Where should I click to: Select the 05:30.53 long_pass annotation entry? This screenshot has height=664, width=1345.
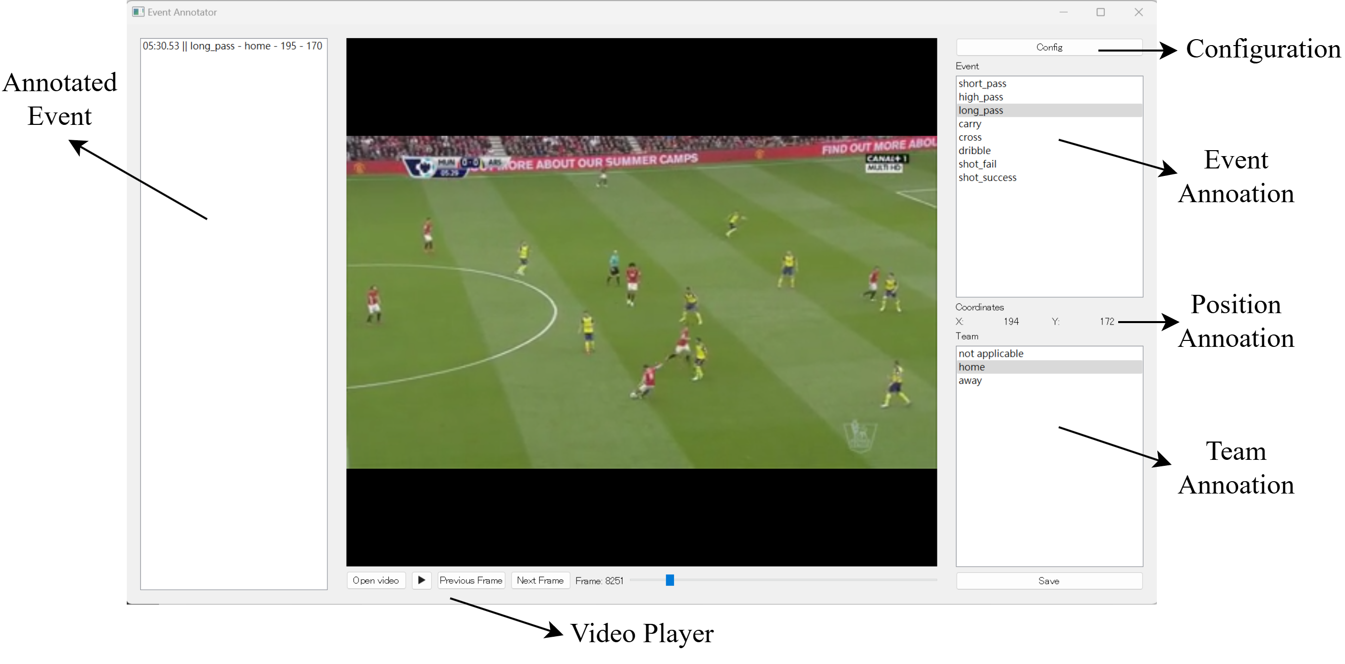point(232,46)
